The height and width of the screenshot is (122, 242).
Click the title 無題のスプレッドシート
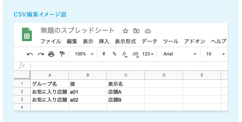tap(77, 30)
